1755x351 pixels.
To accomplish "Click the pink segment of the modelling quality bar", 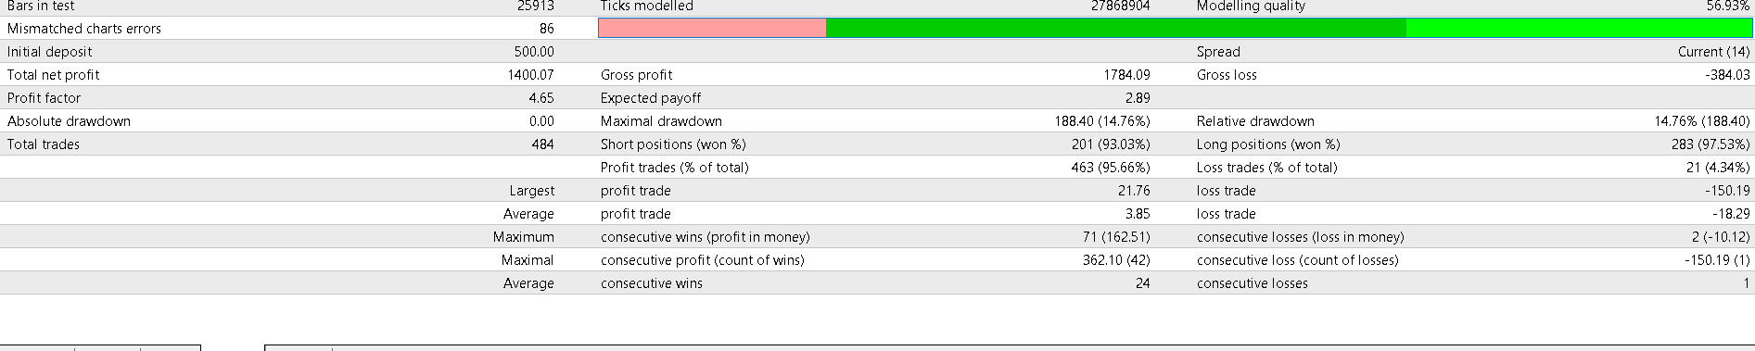I will coord(712,29).
